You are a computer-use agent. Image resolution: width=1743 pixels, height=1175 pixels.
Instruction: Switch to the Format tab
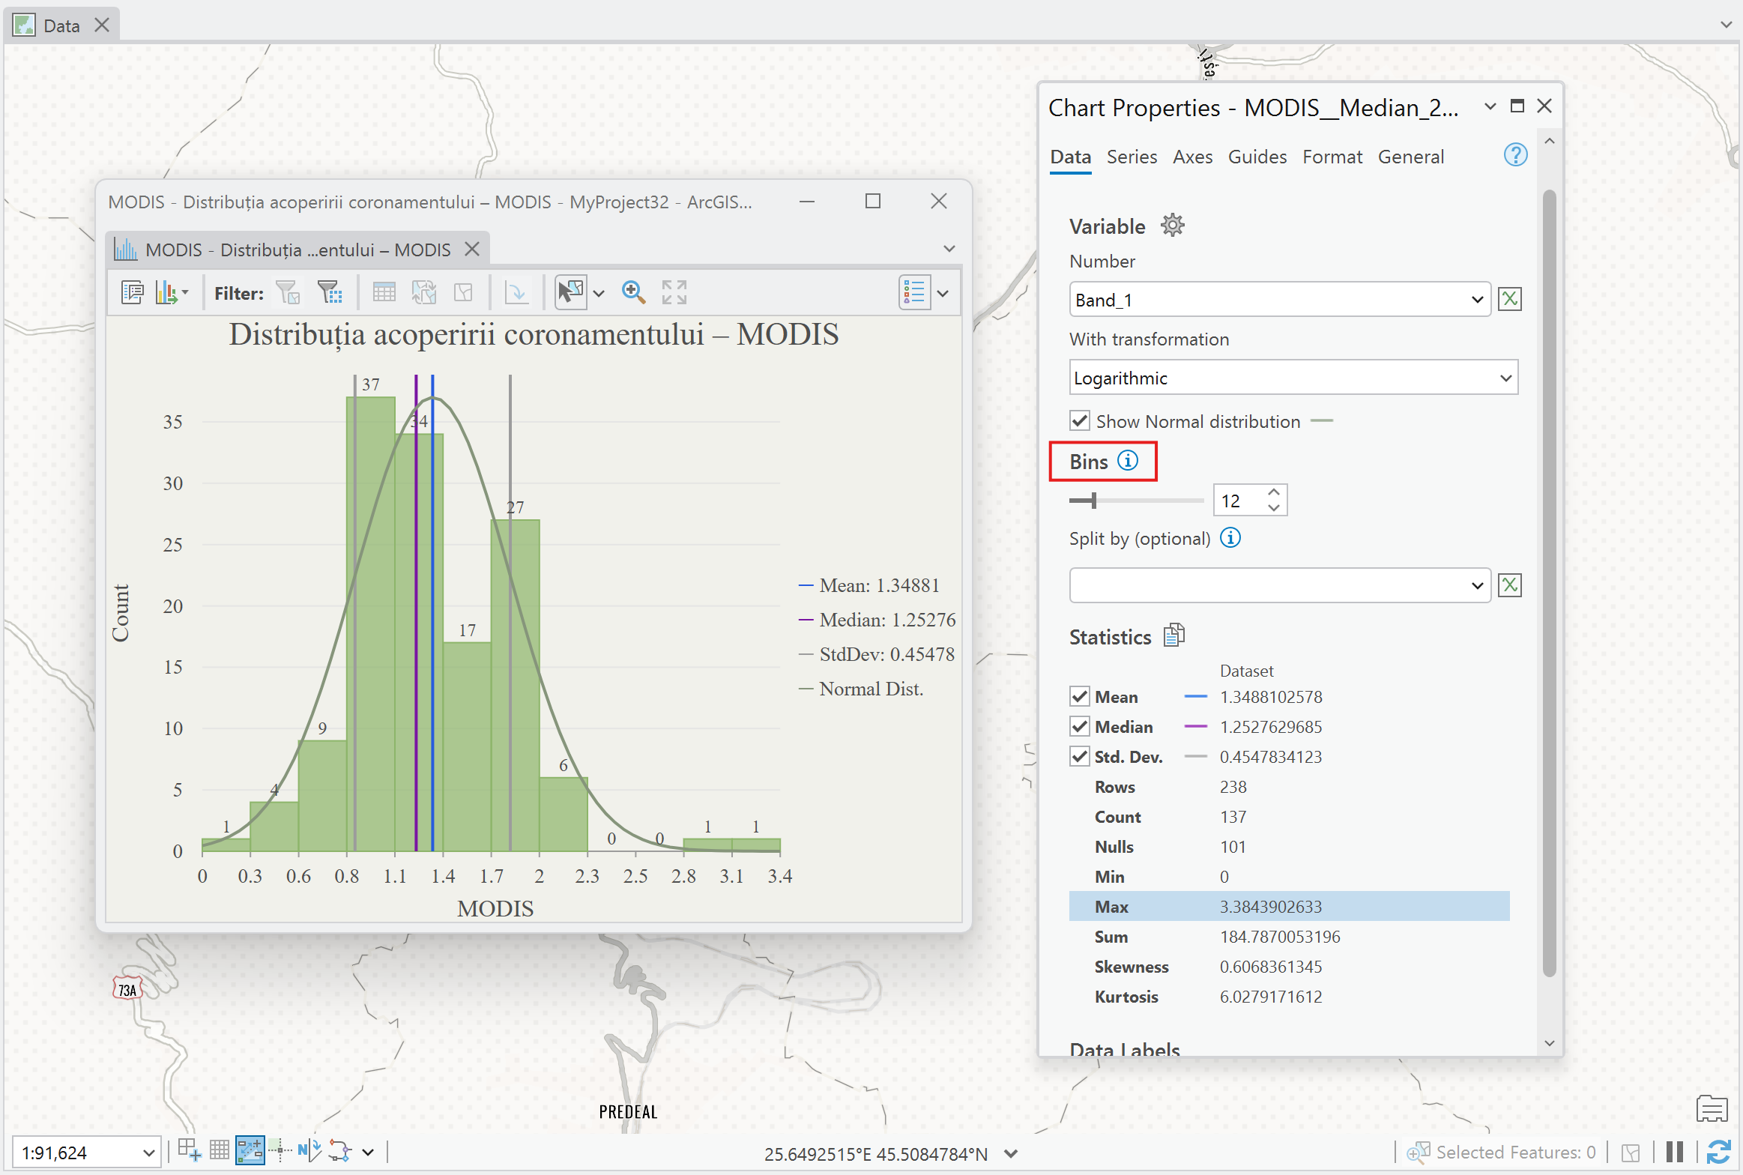pos(1332,157)
